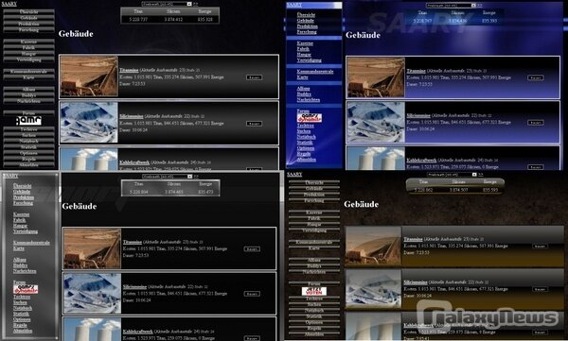Viewport: 568px width, 341px height.
Task: Click SAARY header link in blue skin
Action: 294,5
